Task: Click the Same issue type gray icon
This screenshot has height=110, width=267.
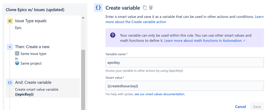Action: click(x=17, y=54)
